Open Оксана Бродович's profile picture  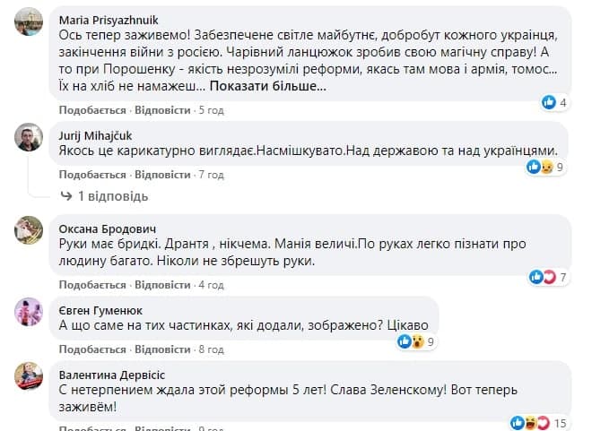[30, 229]
